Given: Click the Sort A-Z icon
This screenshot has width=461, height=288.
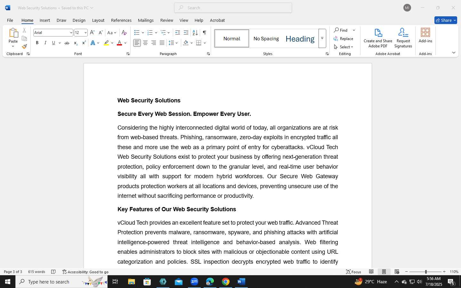Looking at the screenshot, I should (195, 33).
